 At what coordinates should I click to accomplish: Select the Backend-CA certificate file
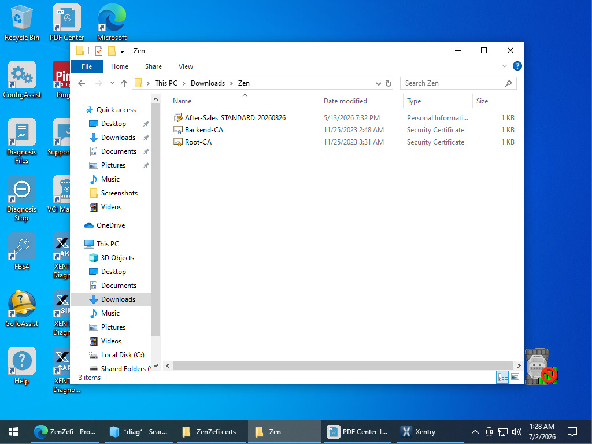click(x=204, y=130)
